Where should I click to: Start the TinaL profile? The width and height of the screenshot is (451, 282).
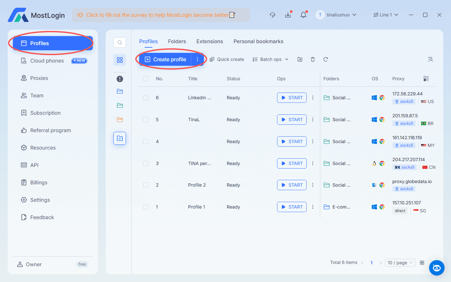(292, 120)
